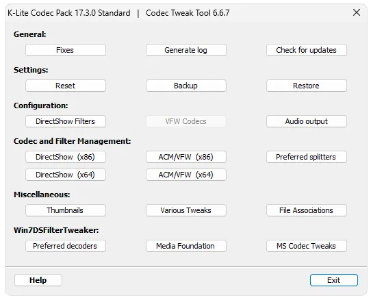Open Various Tweaks
This screenshot has width=371, height=300.
point(186,210)
